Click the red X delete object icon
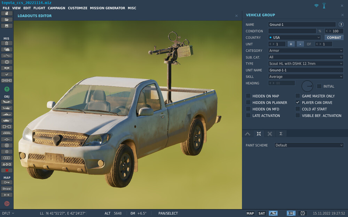Viewport: 348px width, 217px height. (x=7, y=170)
